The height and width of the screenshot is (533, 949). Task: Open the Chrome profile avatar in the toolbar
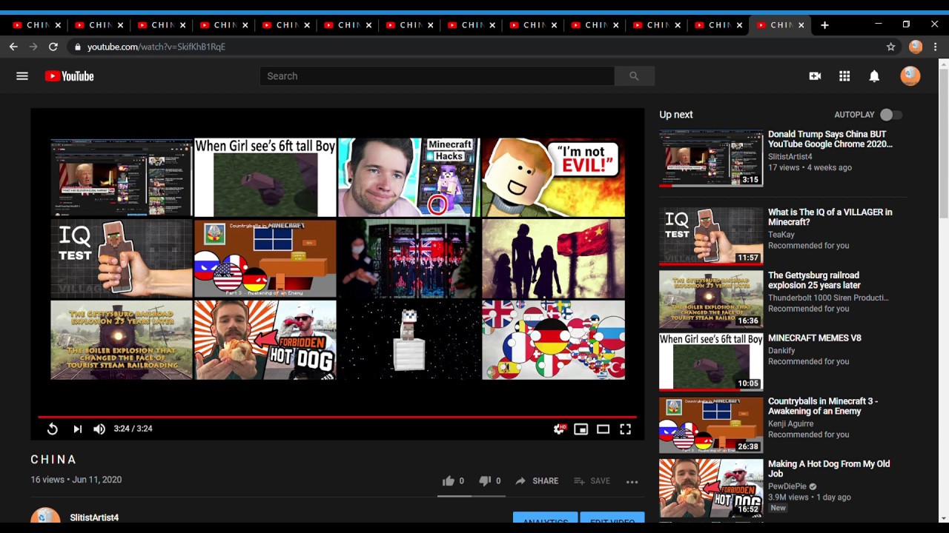pos(916,47)
